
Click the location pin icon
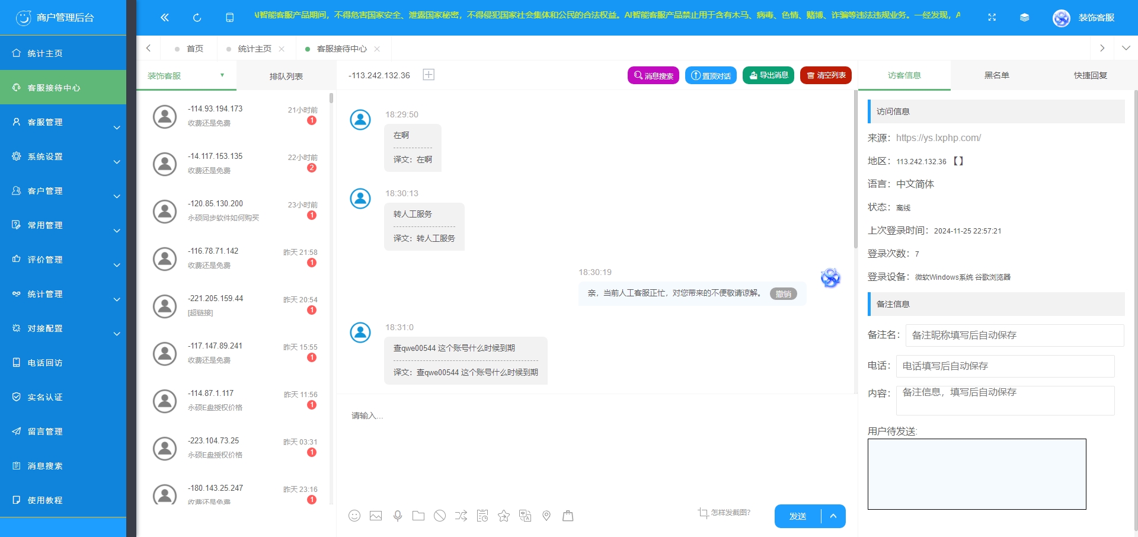pos(546,516)
